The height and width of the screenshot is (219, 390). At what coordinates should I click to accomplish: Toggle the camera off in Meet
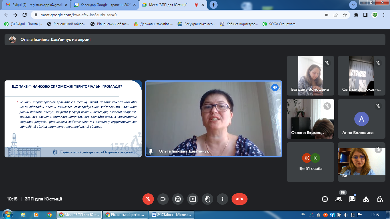click(x=163, y=199)
